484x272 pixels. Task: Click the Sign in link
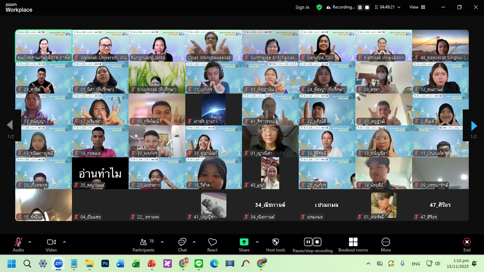[x=302, y=7]
